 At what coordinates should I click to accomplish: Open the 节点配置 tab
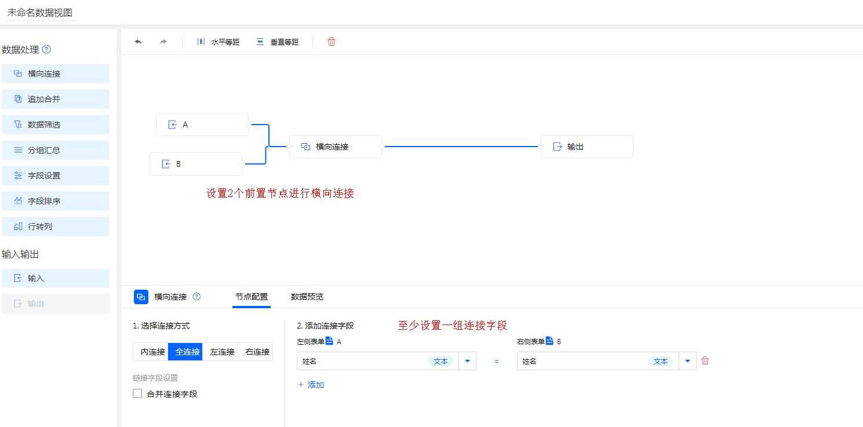(252, 297)
